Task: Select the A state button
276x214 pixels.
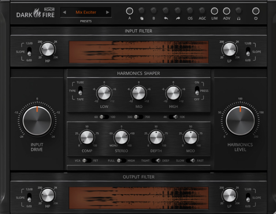Action: pos(129,11)
